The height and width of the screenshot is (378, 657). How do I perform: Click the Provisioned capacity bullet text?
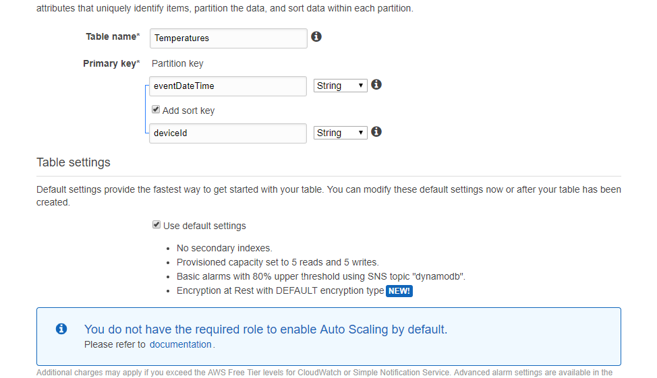pyautogui.click(x=277, y=263)
